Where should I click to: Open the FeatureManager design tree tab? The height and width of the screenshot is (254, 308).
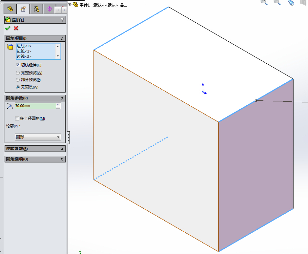point(10,9)
